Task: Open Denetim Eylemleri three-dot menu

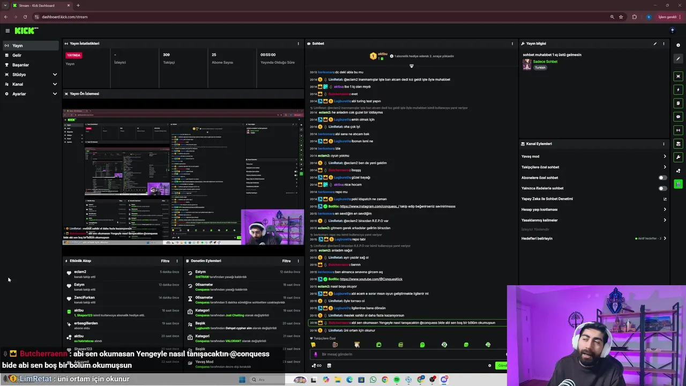Action: (x=299, y=261)
